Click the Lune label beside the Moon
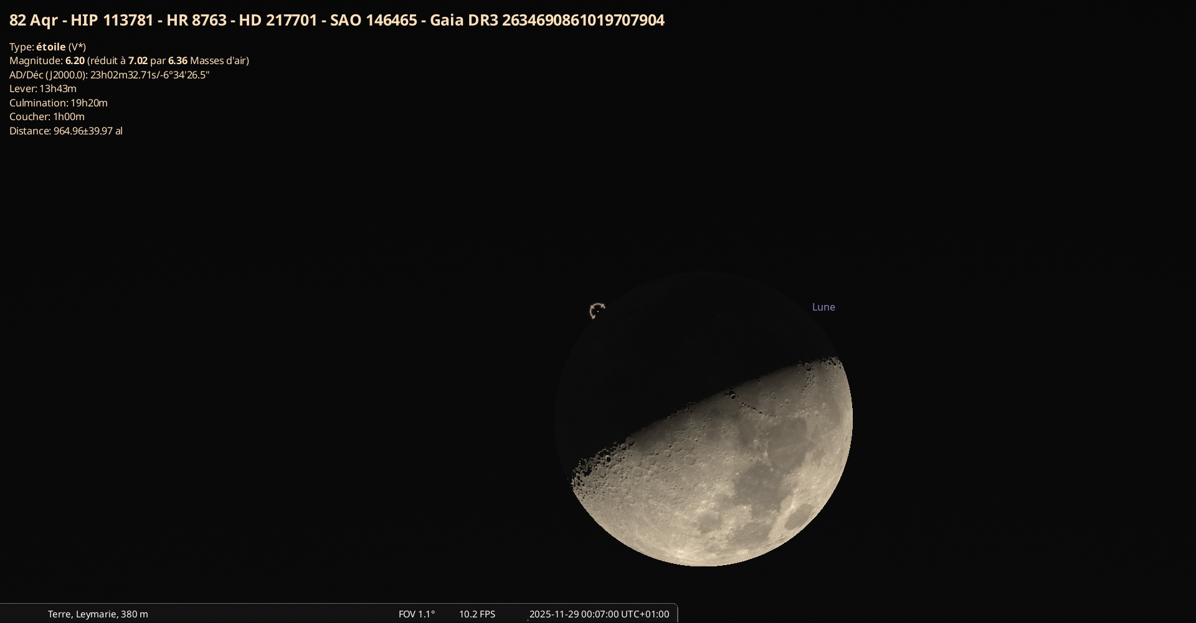 click(823, 307)
